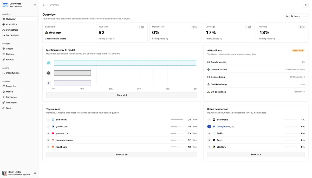Select the Peec competitor row
Image resolution: width=312 pixels, height=178 pixels.
[256, 140]
